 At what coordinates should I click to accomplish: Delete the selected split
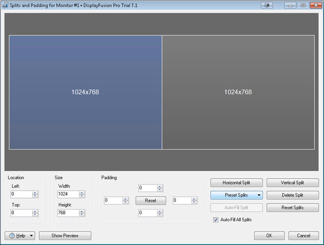pos(293,195)
